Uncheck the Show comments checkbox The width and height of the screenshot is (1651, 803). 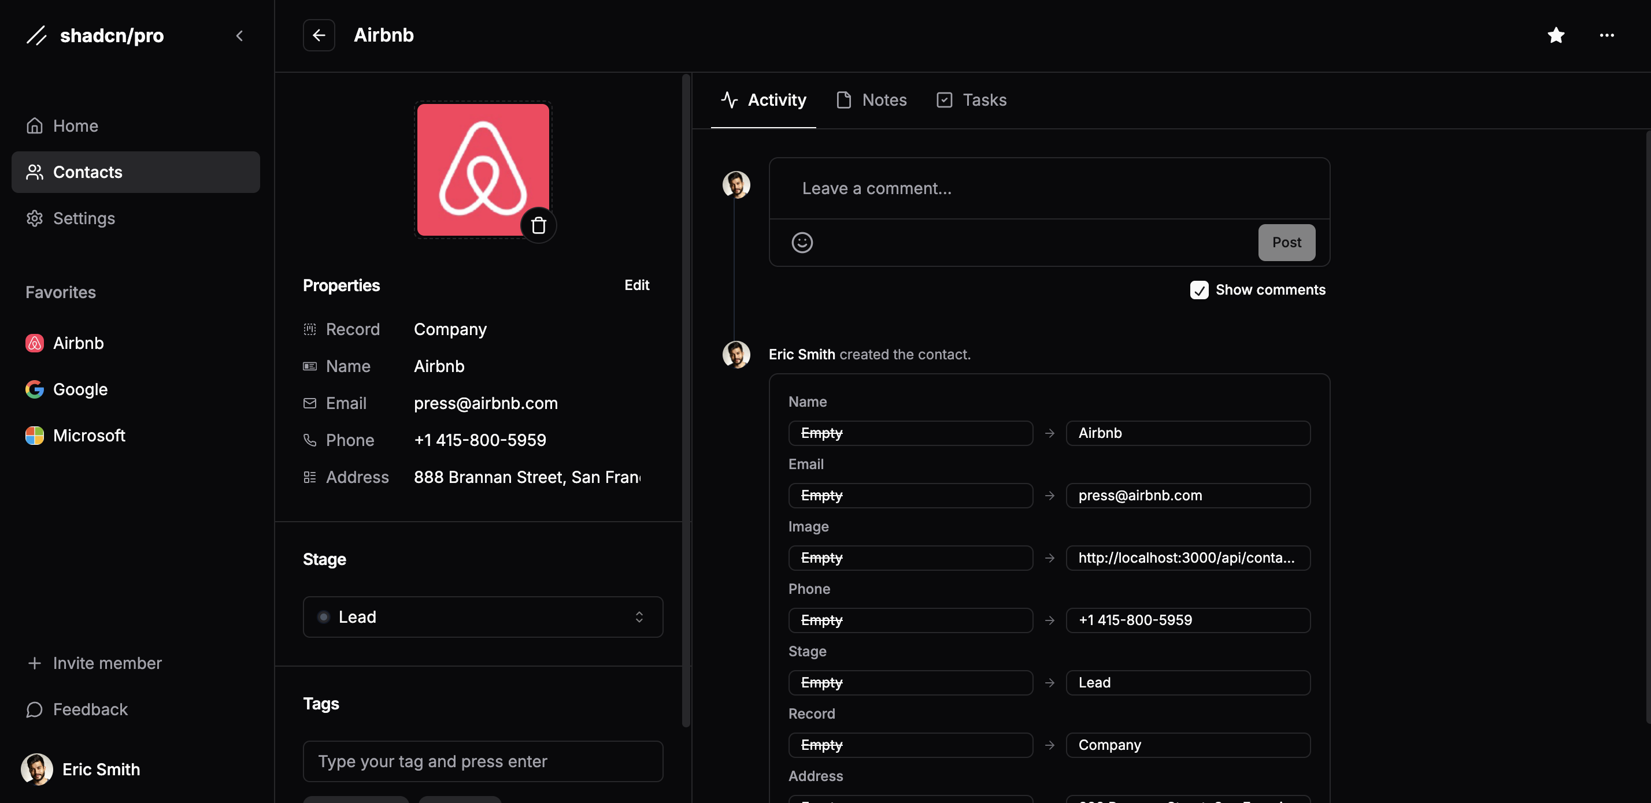click(x=1199, y=290)
